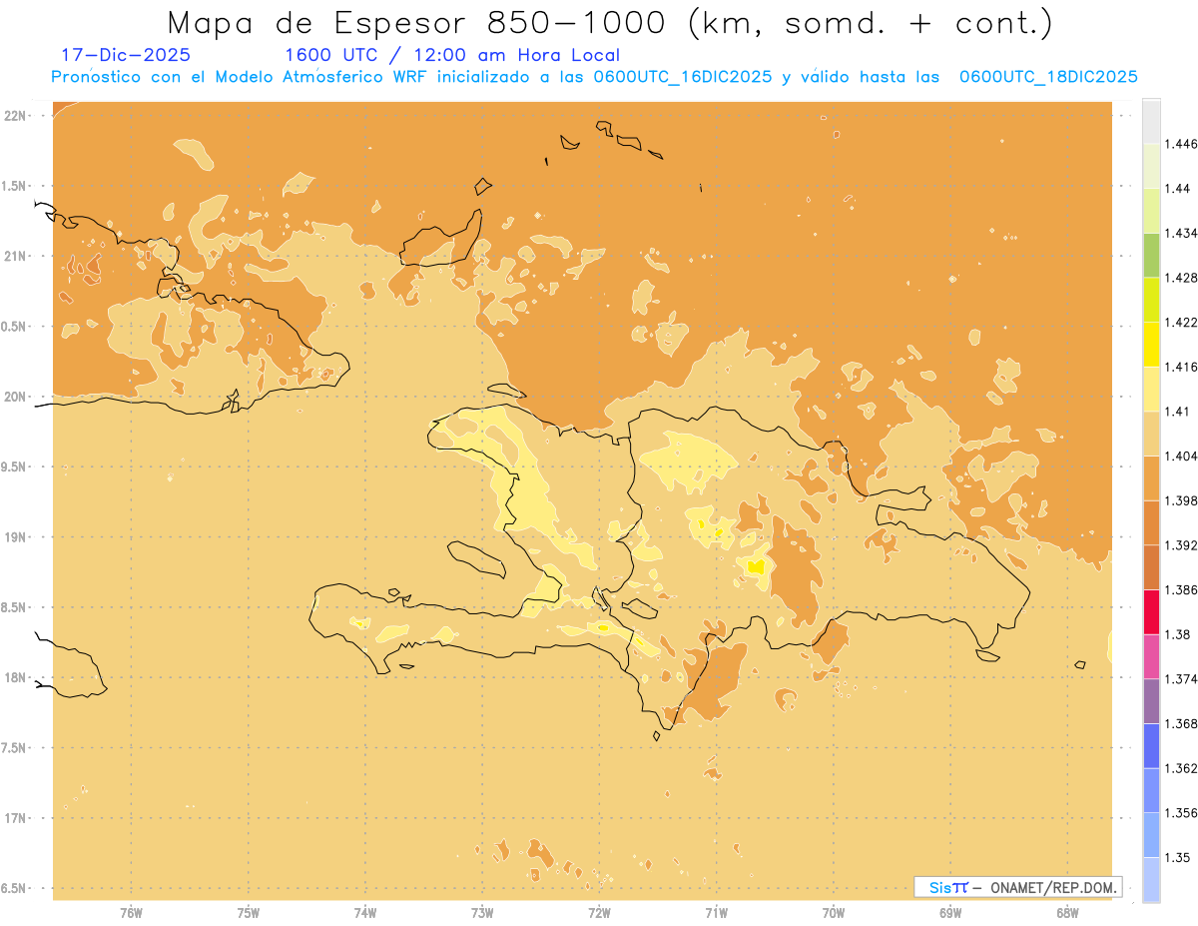1198x926 pixels.
Task: Click the '1.368' legend value
Action: [1181, 723]
